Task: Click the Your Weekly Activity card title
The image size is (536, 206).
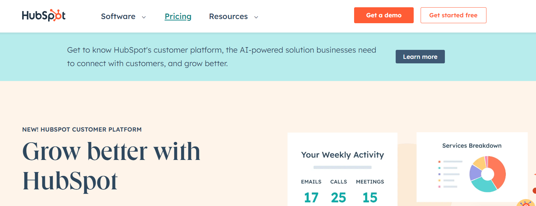Action: pos(342,155)
